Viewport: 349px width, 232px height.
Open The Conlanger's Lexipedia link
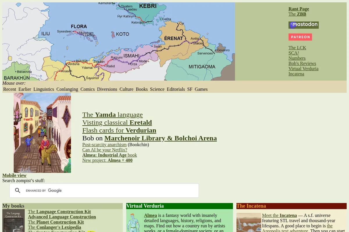pyautogui.click(x=54, y=227)
